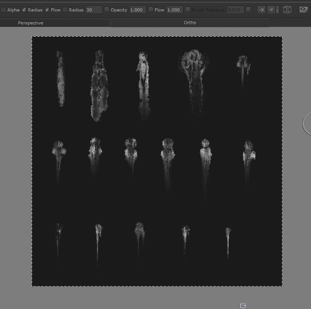311x309 pixels.
Task: Tick the unchecked Radius checkbox before the 30 field
Action: coord(65,10)
